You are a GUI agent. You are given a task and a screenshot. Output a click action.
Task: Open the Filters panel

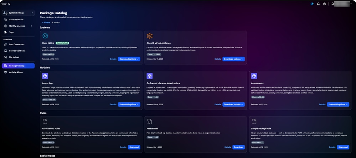click(46, 22)
